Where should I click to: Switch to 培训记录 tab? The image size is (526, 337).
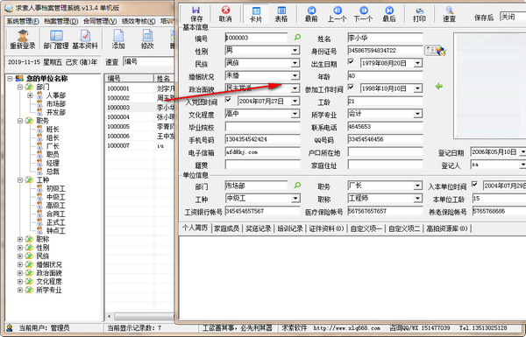[x=290, y=228]
